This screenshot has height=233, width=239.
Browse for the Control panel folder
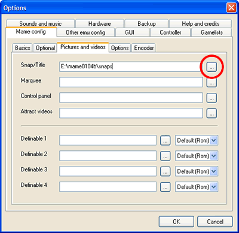212,98
